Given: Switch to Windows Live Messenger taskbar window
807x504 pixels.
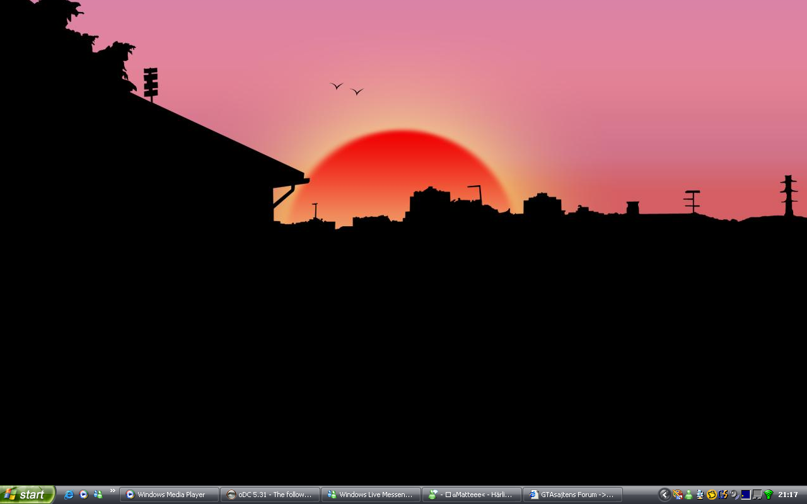Looking at the screenshot, I should pyautogui.click(x=371, y=495).
